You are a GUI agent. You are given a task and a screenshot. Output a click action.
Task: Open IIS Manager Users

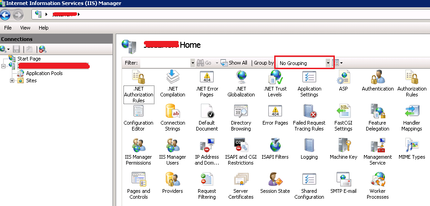pyautogui.click(x=173, y=152)
